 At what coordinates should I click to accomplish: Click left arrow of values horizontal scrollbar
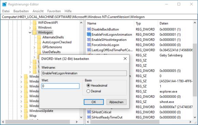coord(88,122)
